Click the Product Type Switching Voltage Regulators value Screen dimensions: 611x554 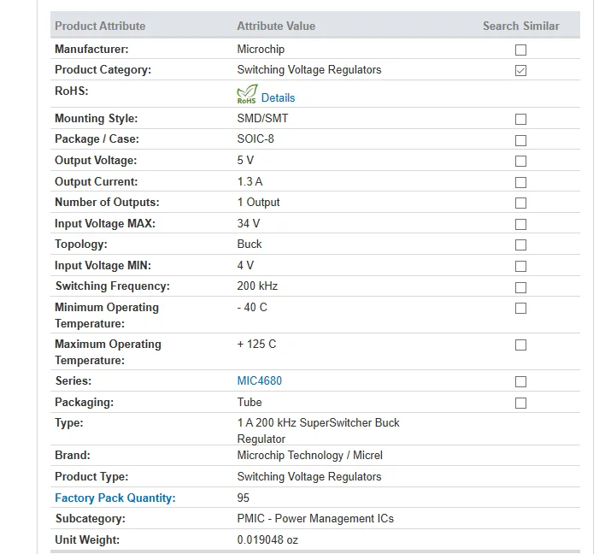click(x=309, y=477)
